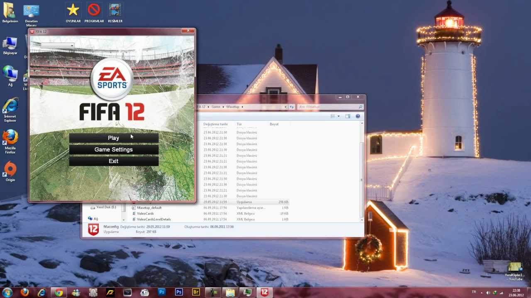
Task: Open the Belgelerim desktop folder icon
Action: click(10, 12)
